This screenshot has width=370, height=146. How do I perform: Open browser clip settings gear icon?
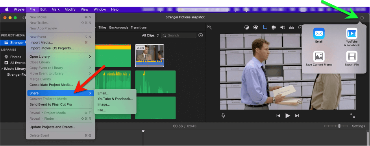pyautogui.click(x=201, y=35)
